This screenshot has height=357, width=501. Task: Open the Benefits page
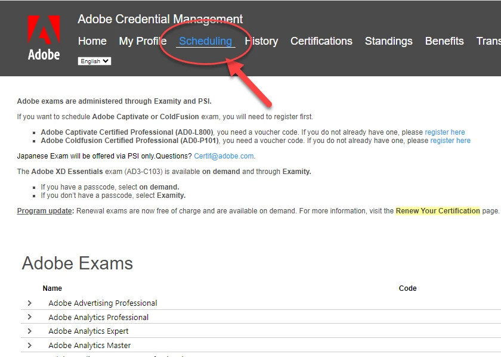pos(444,41)
